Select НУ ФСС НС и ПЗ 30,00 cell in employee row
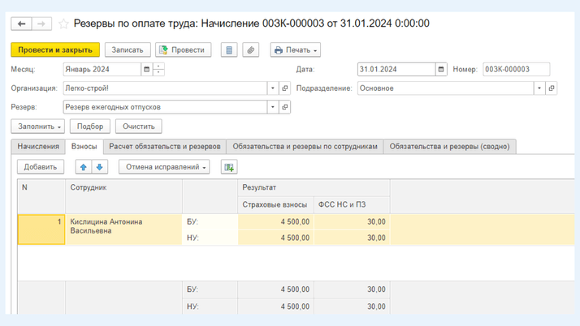 352,238
